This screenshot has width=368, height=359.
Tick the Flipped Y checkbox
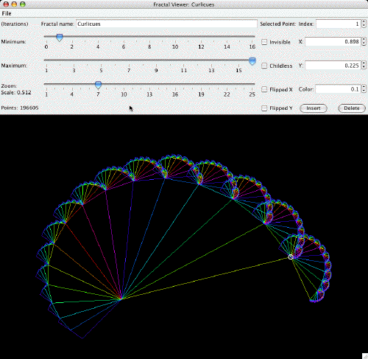[x=264, y=108]
